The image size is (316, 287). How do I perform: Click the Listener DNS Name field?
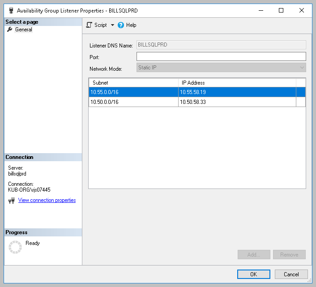(221, 45)
